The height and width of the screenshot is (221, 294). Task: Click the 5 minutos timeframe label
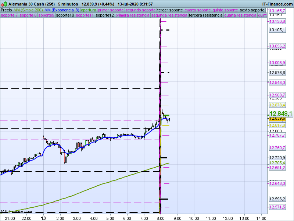point(68,4)
